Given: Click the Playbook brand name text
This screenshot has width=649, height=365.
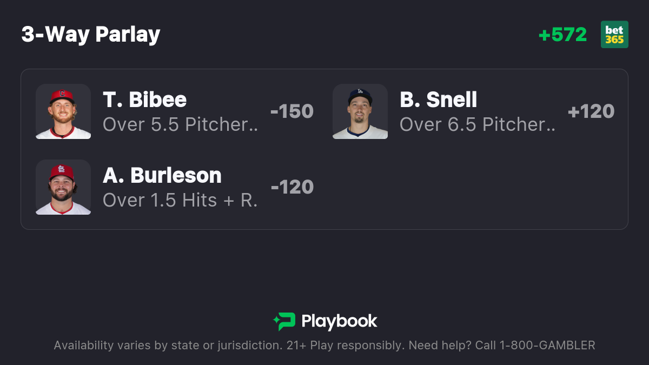Looking at the screenshot, I should (339, 322).
